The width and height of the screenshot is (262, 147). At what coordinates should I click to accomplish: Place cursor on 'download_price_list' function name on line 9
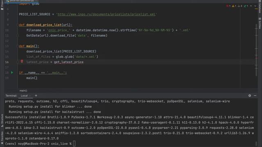44,25
